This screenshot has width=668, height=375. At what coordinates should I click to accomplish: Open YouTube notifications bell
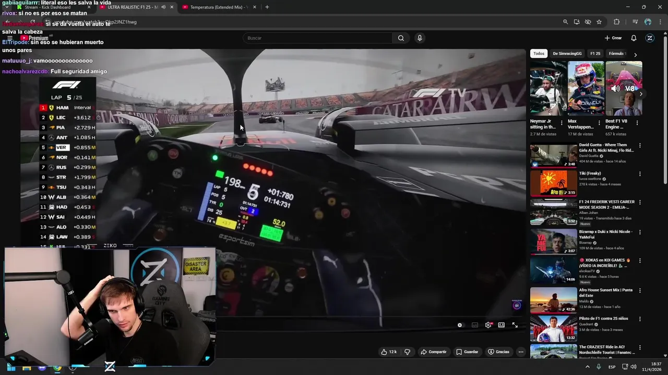click(x=634, y=38)
